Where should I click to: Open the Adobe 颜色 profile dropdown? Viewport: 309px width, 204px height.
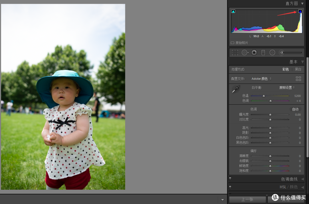tap(261, 79)
